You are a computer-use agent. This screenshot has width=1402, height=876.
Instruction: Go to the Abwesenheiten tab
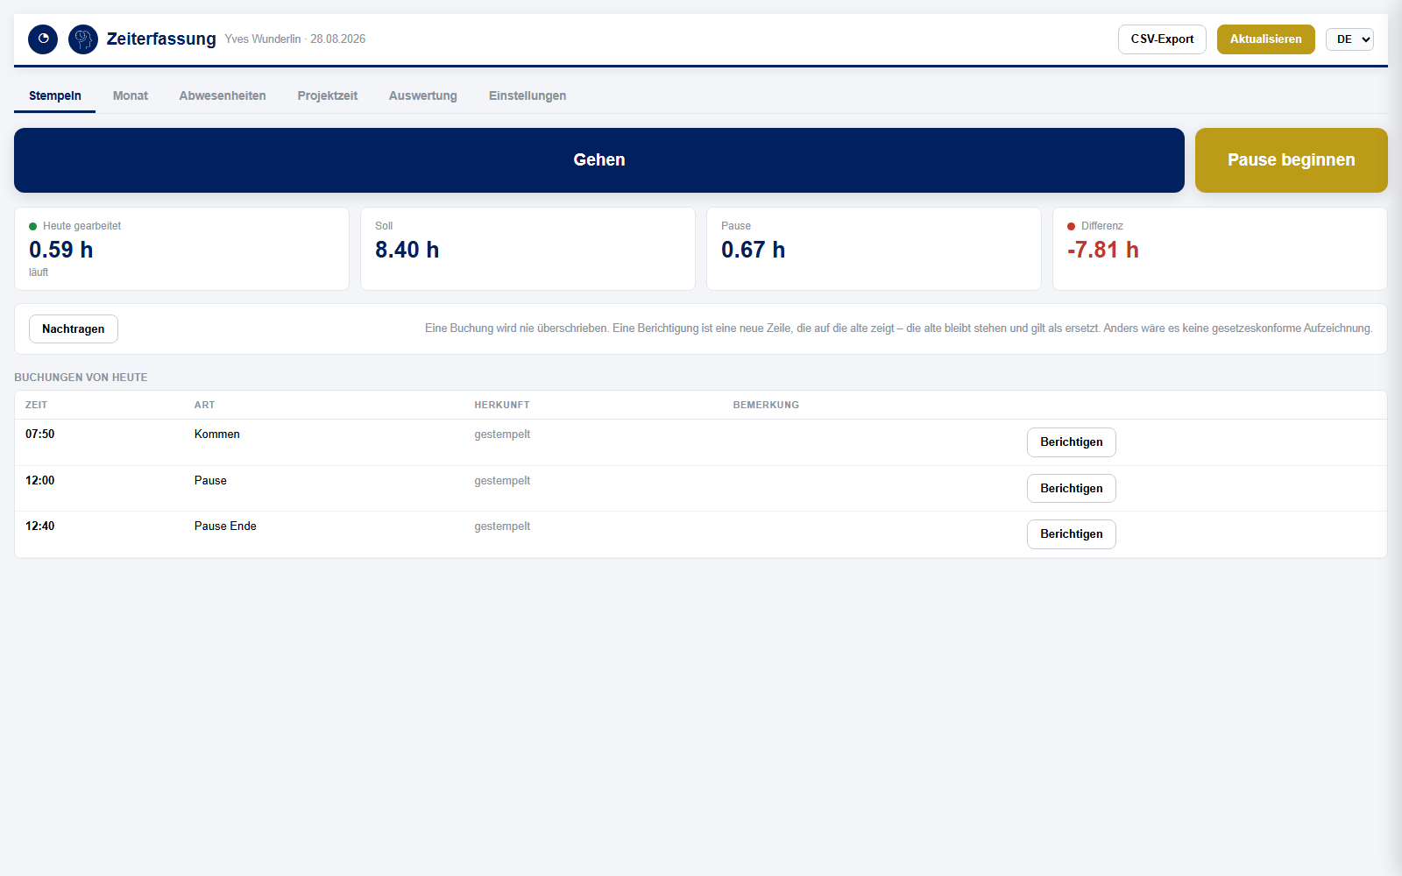(x=223, y=95)
